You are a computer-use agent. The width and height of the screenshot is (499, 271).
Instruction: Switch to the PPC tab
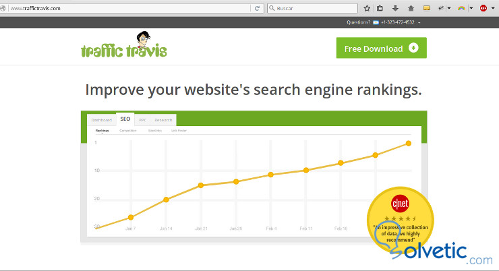[x=142, y=120]
